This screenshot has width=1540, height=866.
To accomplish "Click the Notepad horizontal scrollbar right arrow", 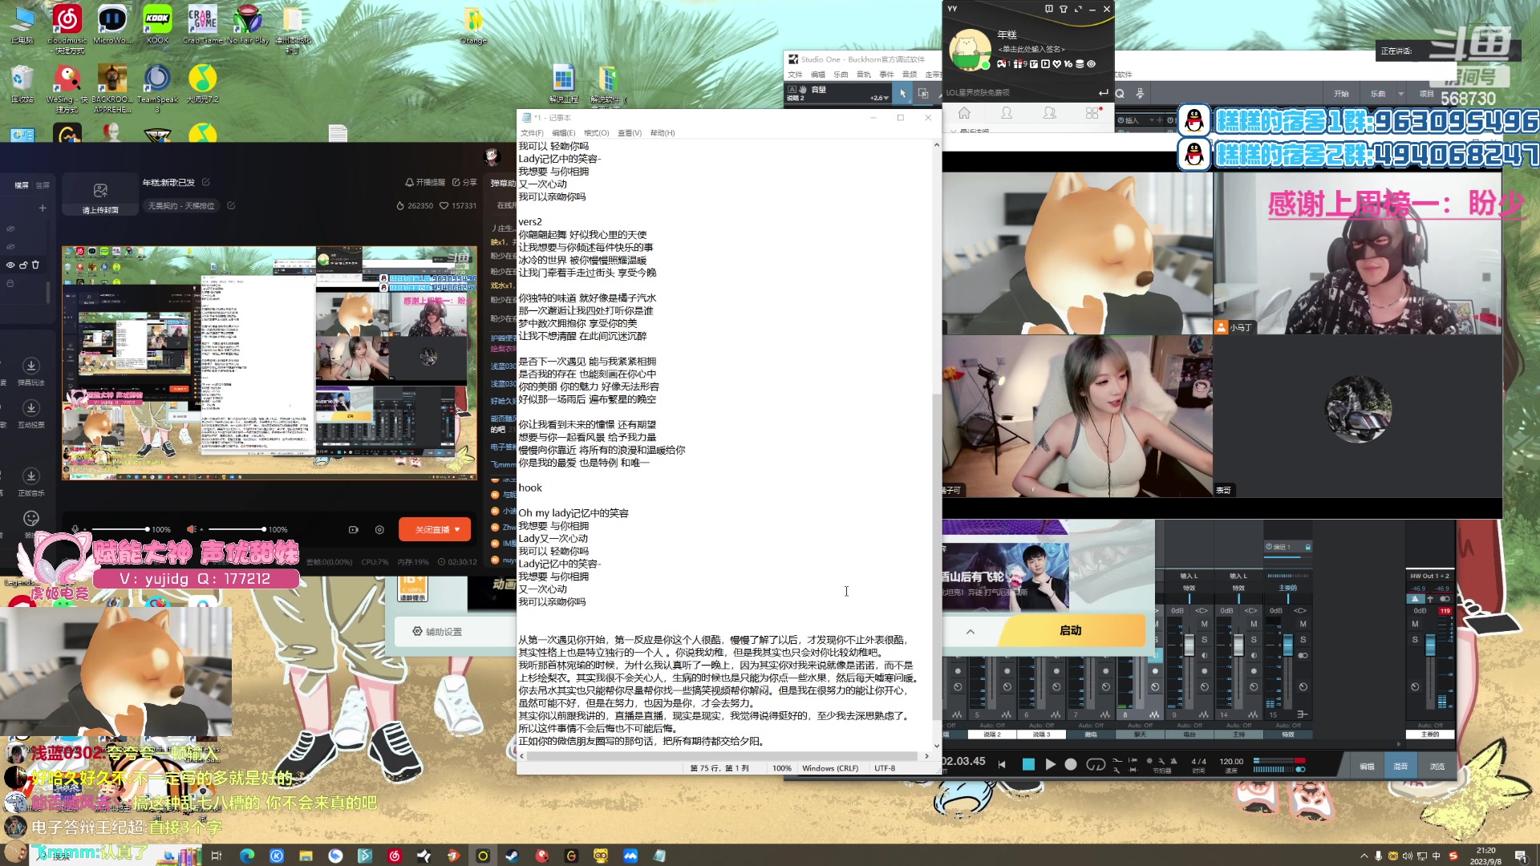I will tap(927, 756).
